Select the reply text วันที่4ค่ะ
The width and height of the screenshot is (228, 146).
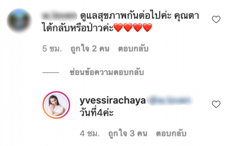(x=97, y=112)
